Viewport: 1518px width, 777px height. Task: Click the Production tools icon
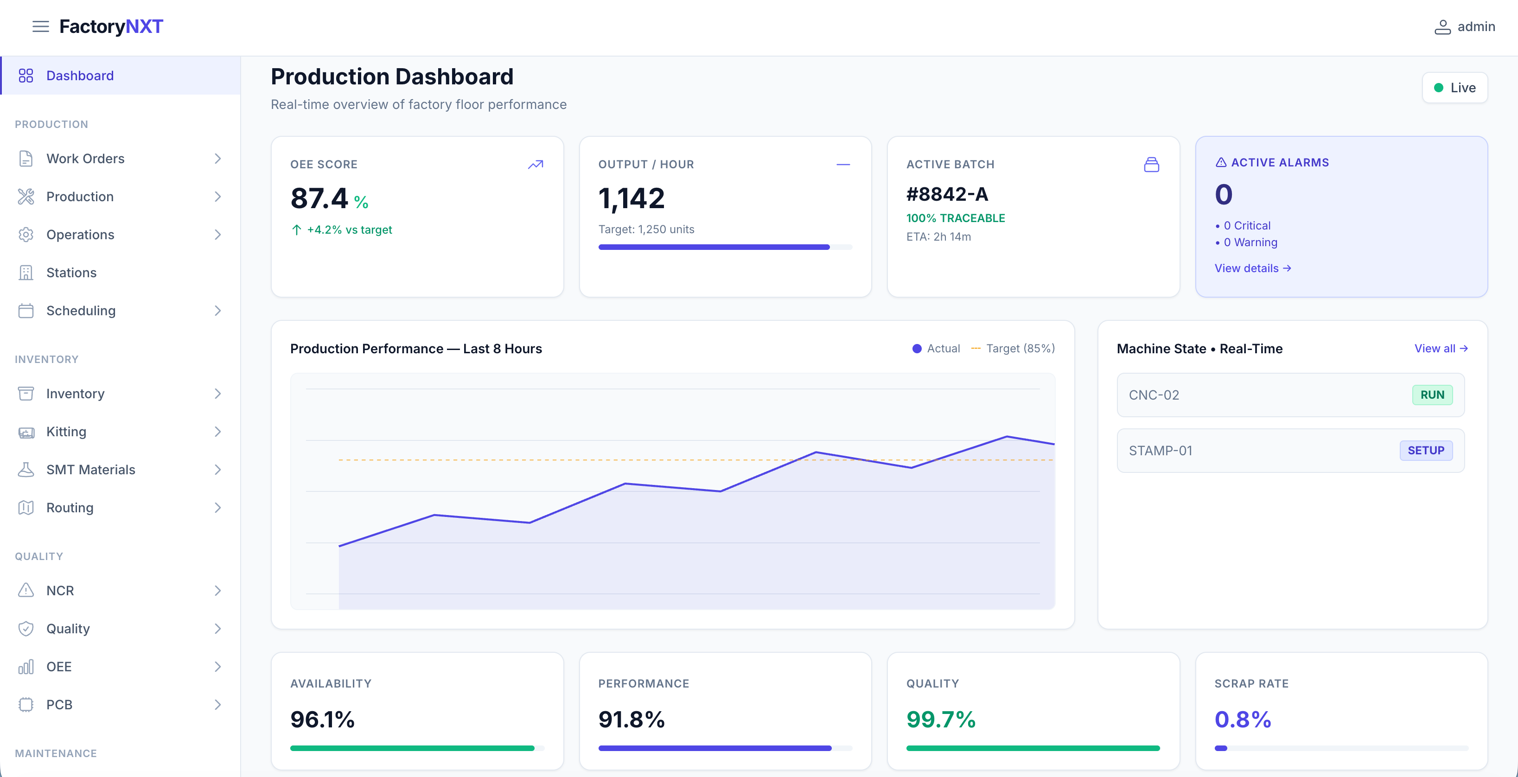pyautogui.click(x=26, y=197)
